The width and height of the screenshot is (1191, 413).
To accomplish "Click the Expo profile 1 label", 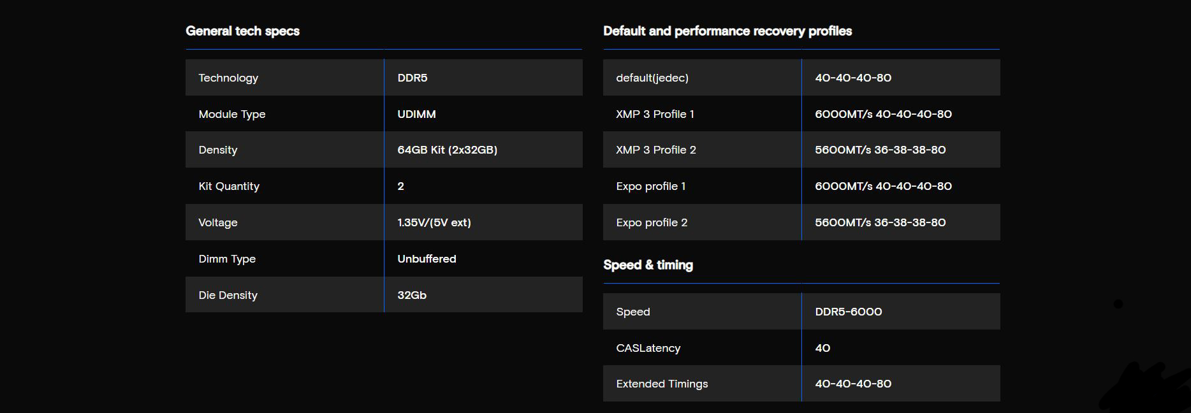I will tap(650, 186).
